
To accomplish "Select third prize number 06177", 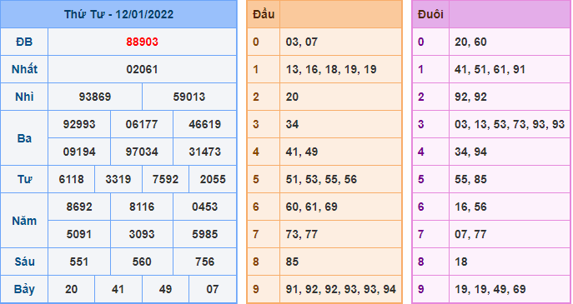I will pyautogui.click(x=142, y=124).
